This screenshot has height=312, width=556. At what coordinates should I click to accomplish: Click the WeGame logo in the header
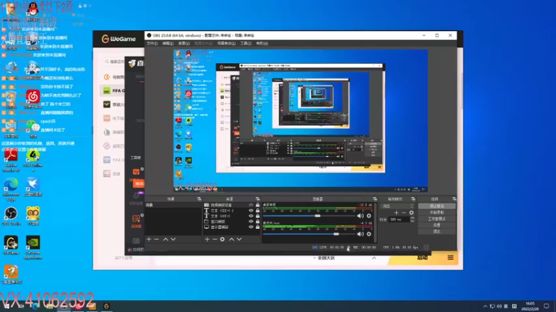[x=119, y=39]
